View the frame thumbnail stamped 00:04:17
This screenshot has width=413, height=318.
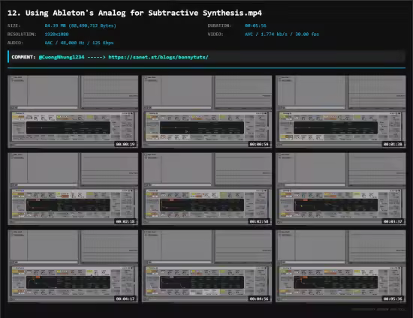pyautogui.click(x=73, y=266)
